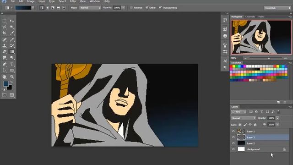This screenshot has width=293, height=165.
Task: Select the Zoom tool in toolbox
Action: (x=12, y=77)
